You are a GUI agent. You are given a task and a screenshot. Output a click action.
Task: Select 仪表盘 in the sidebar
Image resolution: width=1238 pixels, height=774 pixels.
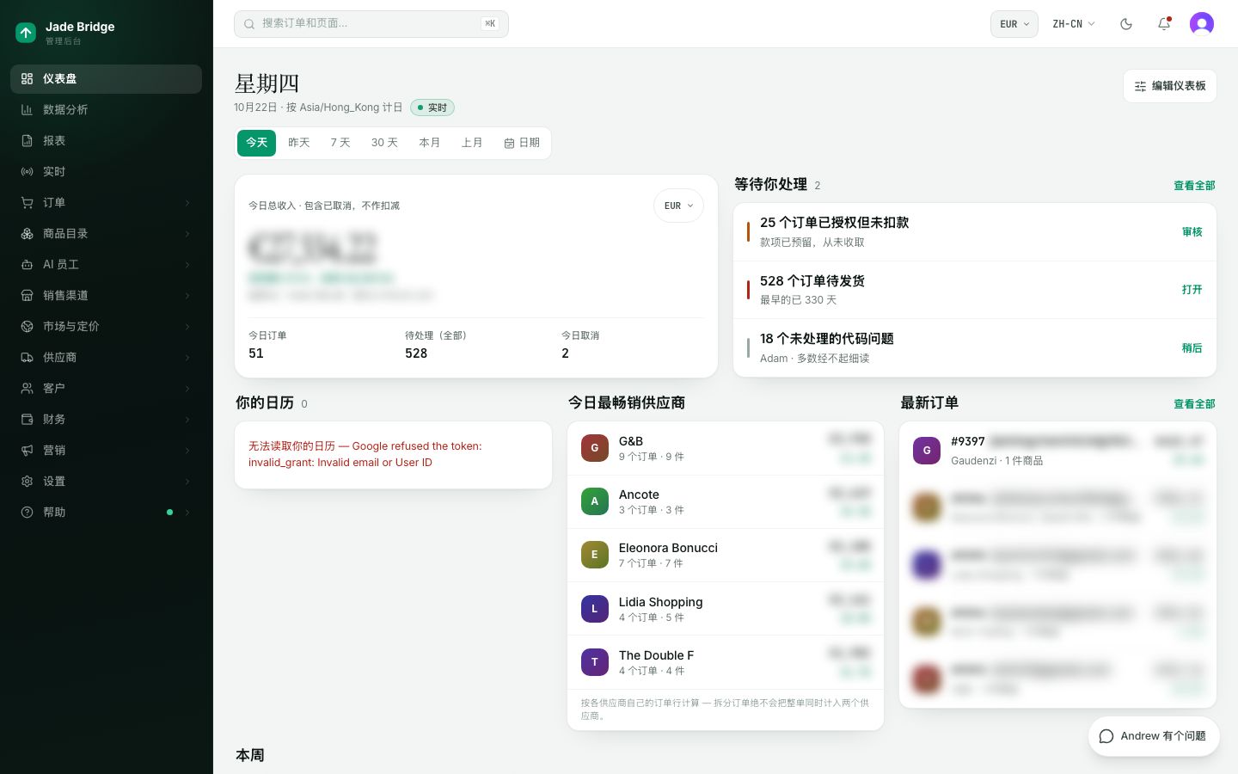coord(106,78)
